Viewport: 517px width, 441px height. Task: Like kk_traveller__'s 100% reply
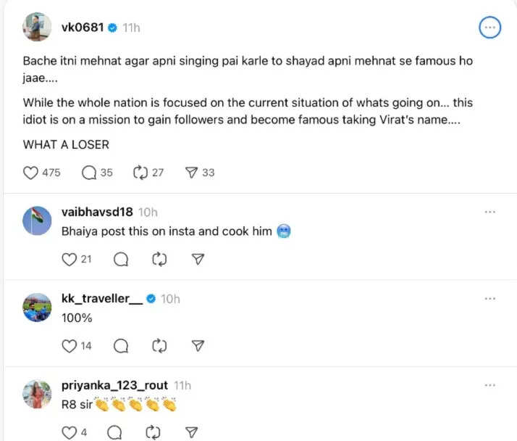[x=70, y=346]
